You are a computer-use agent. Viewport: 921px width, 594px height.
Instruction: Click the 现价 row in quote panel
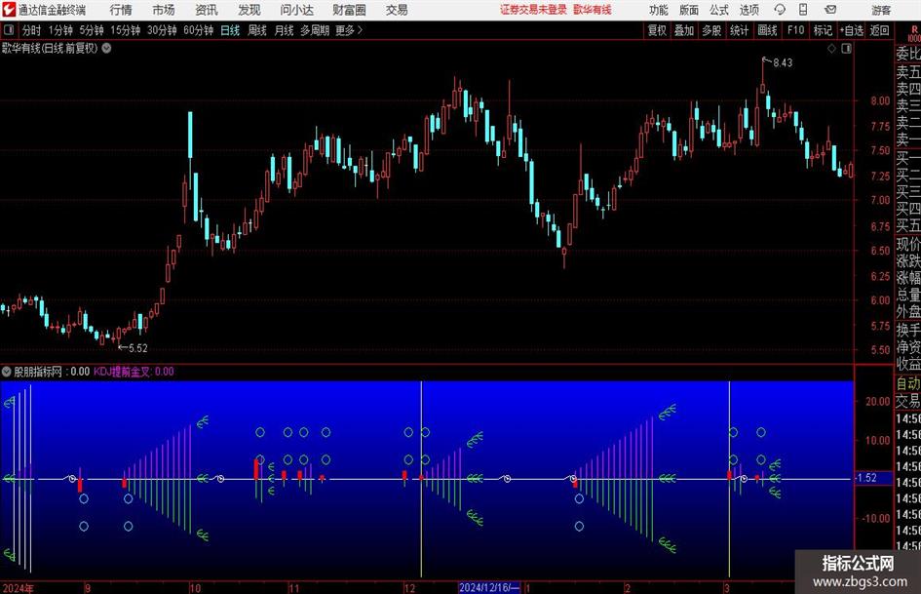(908, 244)
